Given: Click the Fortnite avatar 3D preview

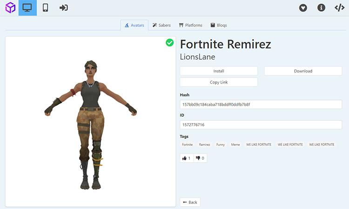Looking at the screenshot, I should click(91, 122).
